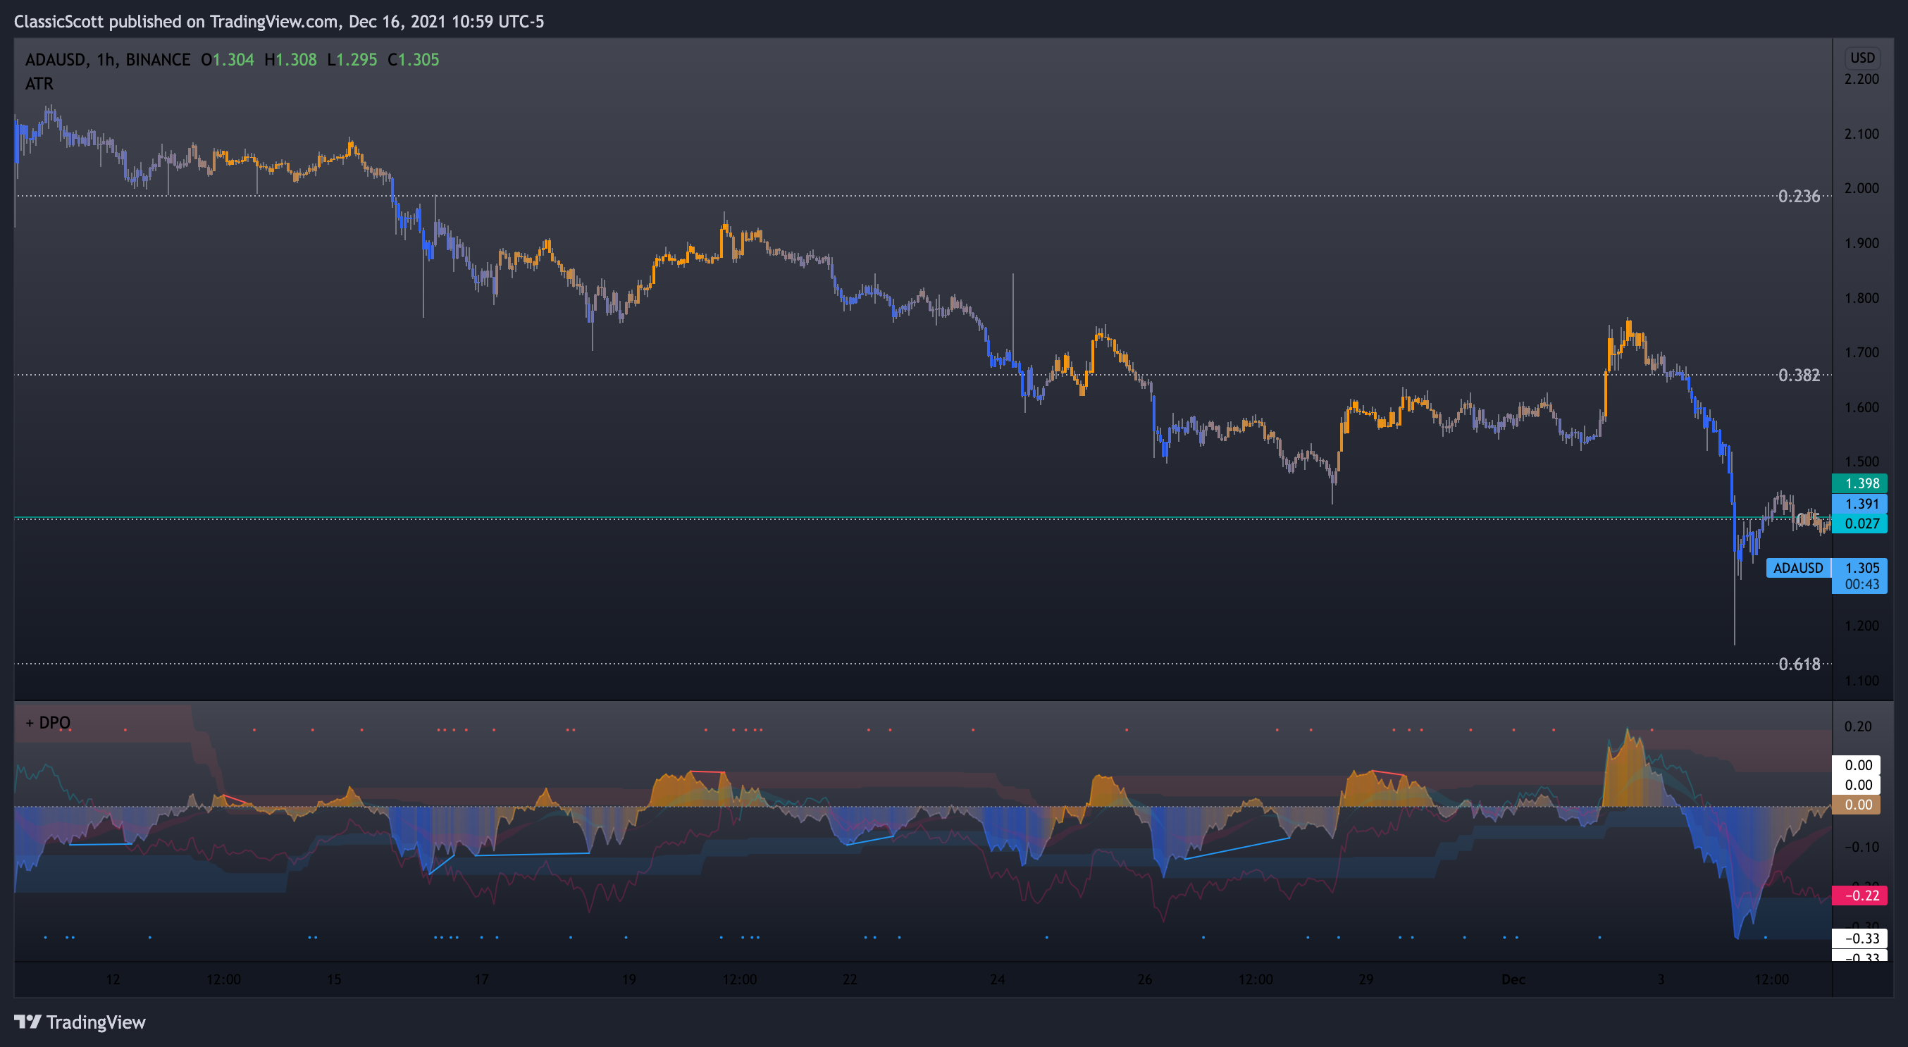Click 2.000 on the price axis
This screenshot has width=1908, height=1047.
click(x=1861, y=188)
